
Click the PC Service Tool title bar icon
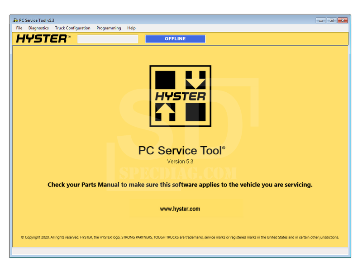tap(15, 20)
